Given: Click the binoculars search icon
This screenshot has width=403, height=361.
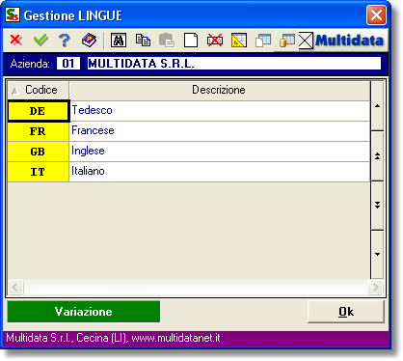Looking at the screenshot, I should 119,41.
